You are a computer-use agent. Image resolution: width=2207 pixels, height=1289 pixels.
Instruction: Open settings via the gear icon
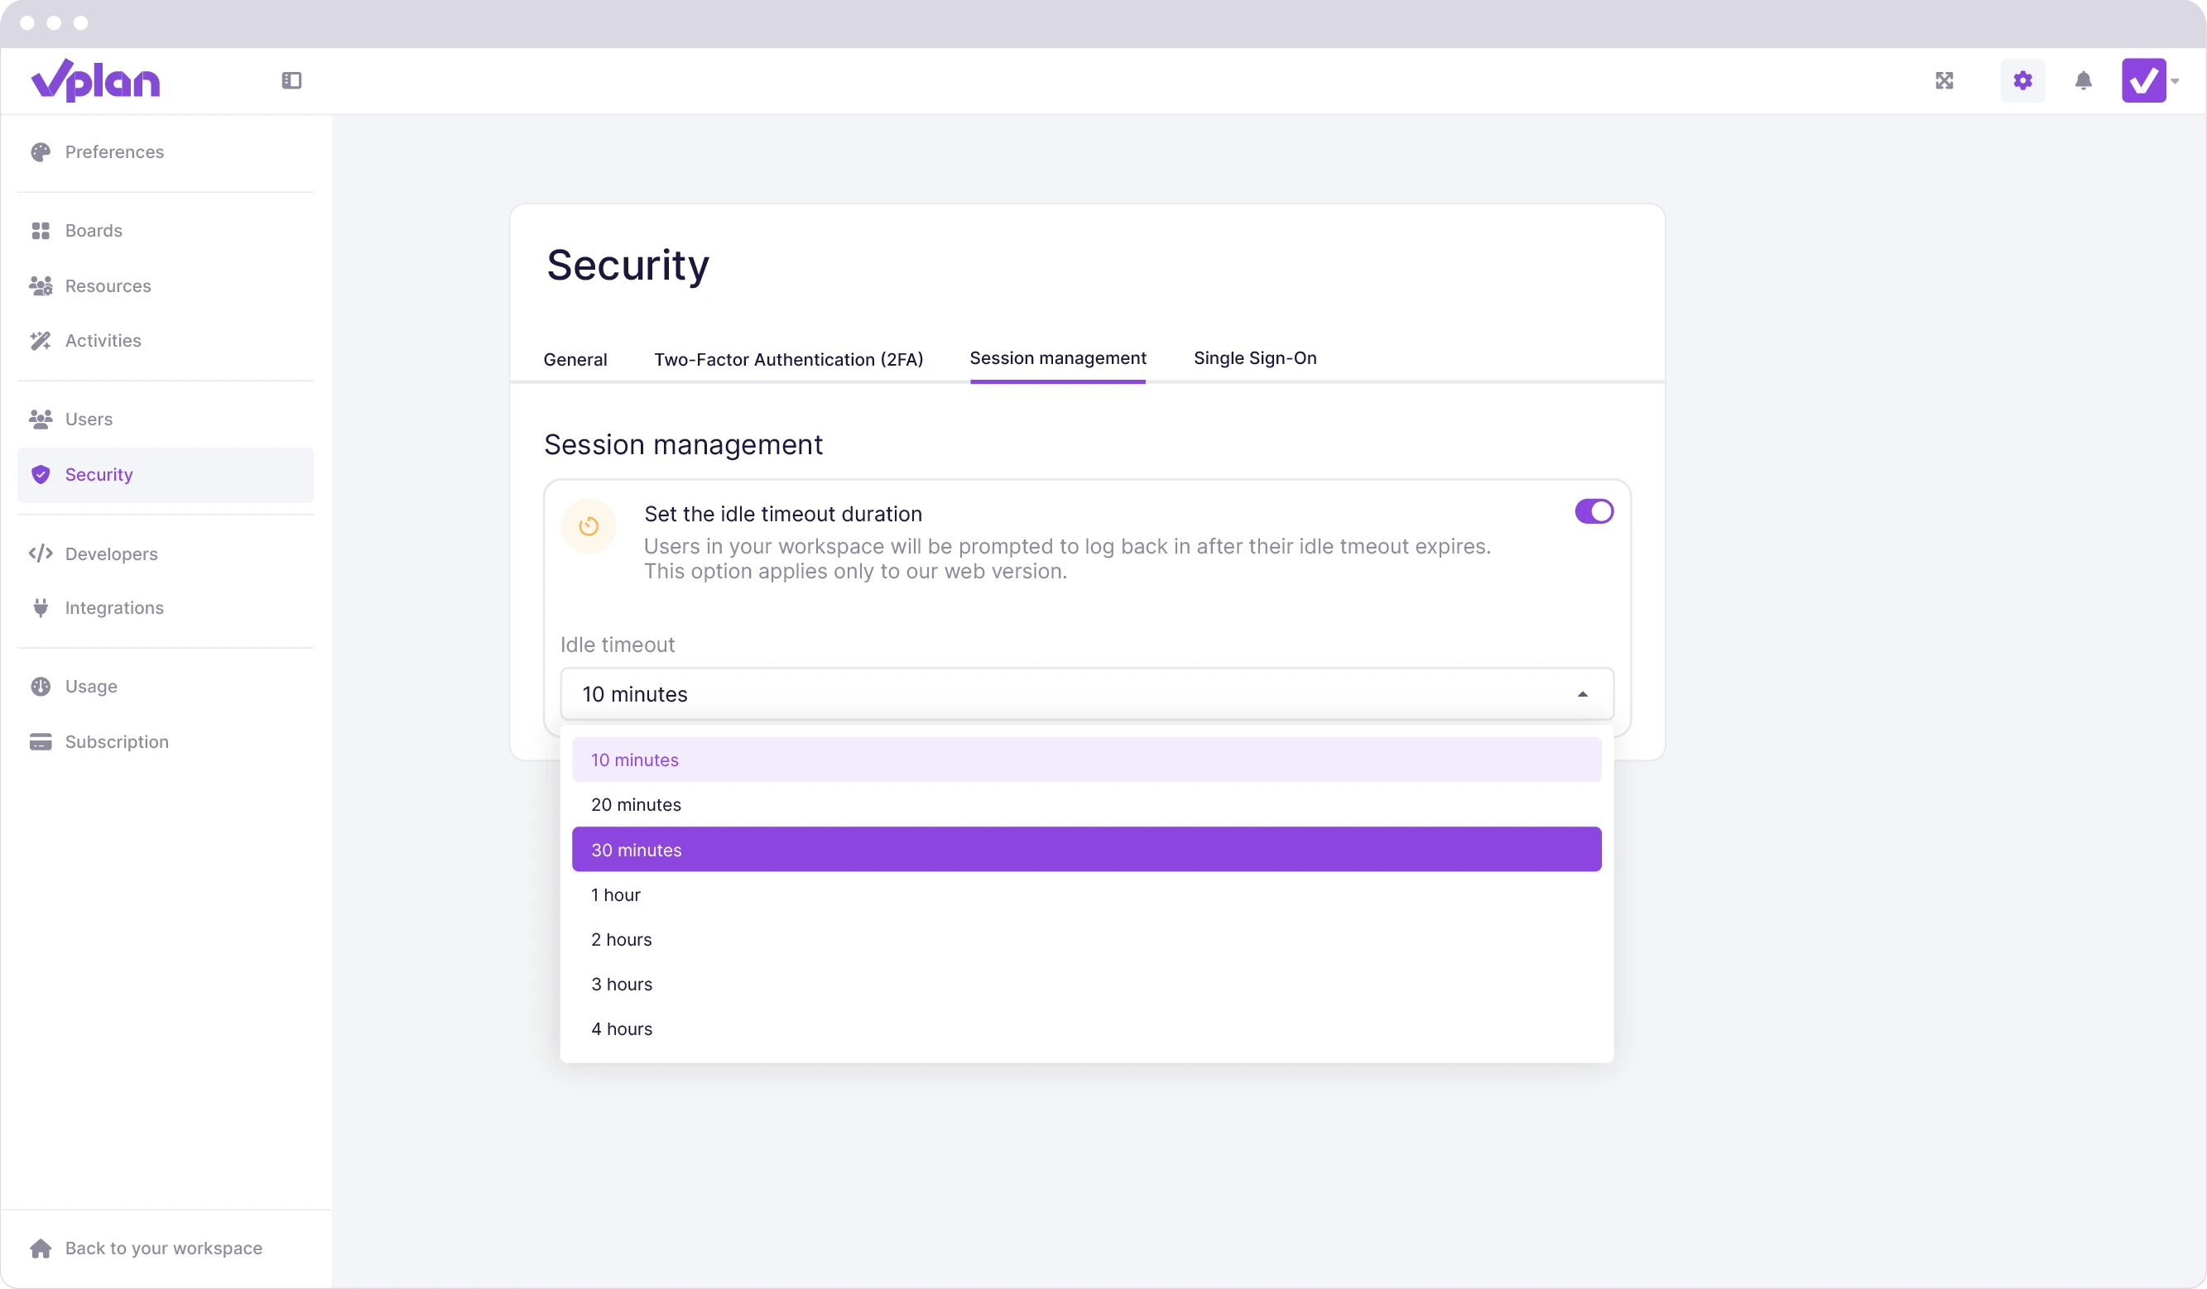[x=2022, y=80]
